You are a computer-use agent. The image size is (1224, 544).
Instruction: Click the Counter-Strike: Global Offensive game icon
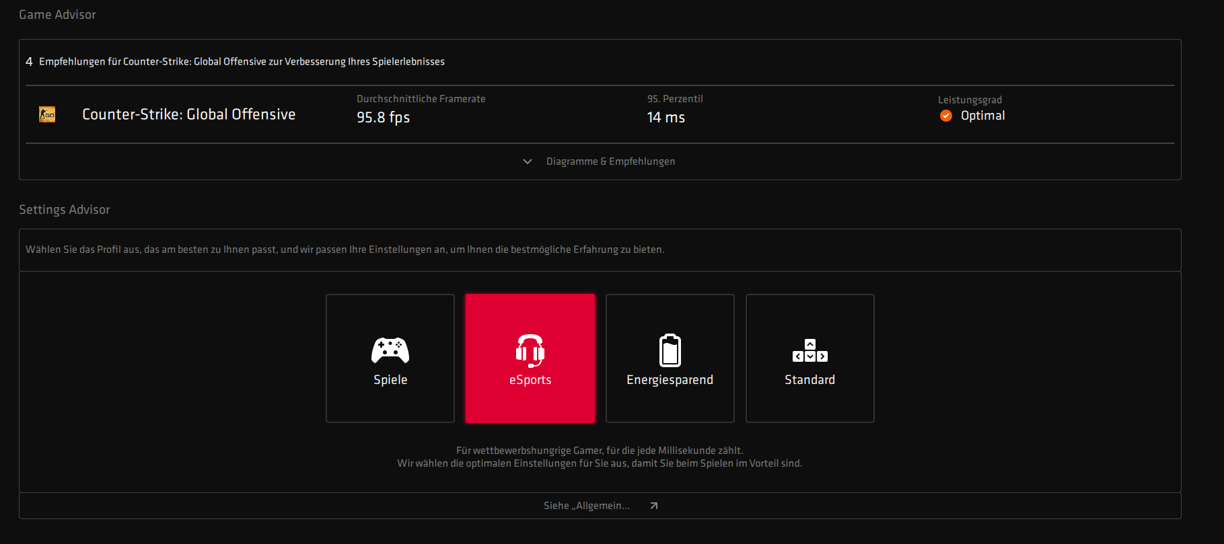[47, 115]
